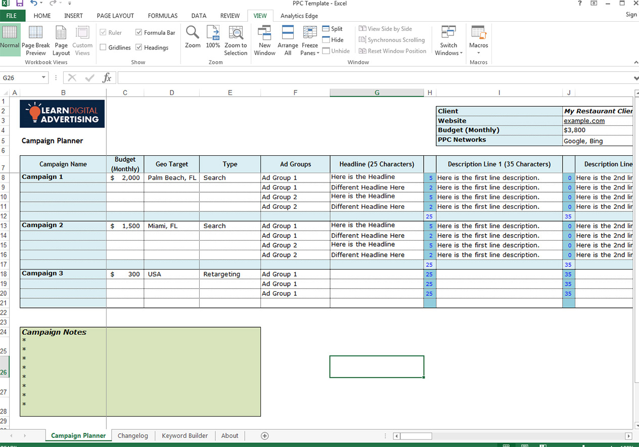639x447 pixels.
Task: Click the horizontal scrollbar thumb
Action: click(417, 436)
